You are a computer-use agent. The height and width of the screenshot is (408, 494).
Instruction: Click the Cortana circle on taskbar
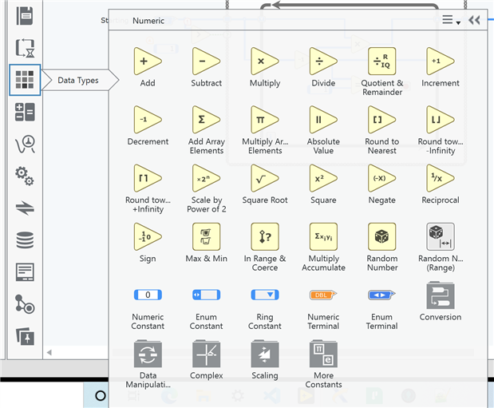(101, 395)
